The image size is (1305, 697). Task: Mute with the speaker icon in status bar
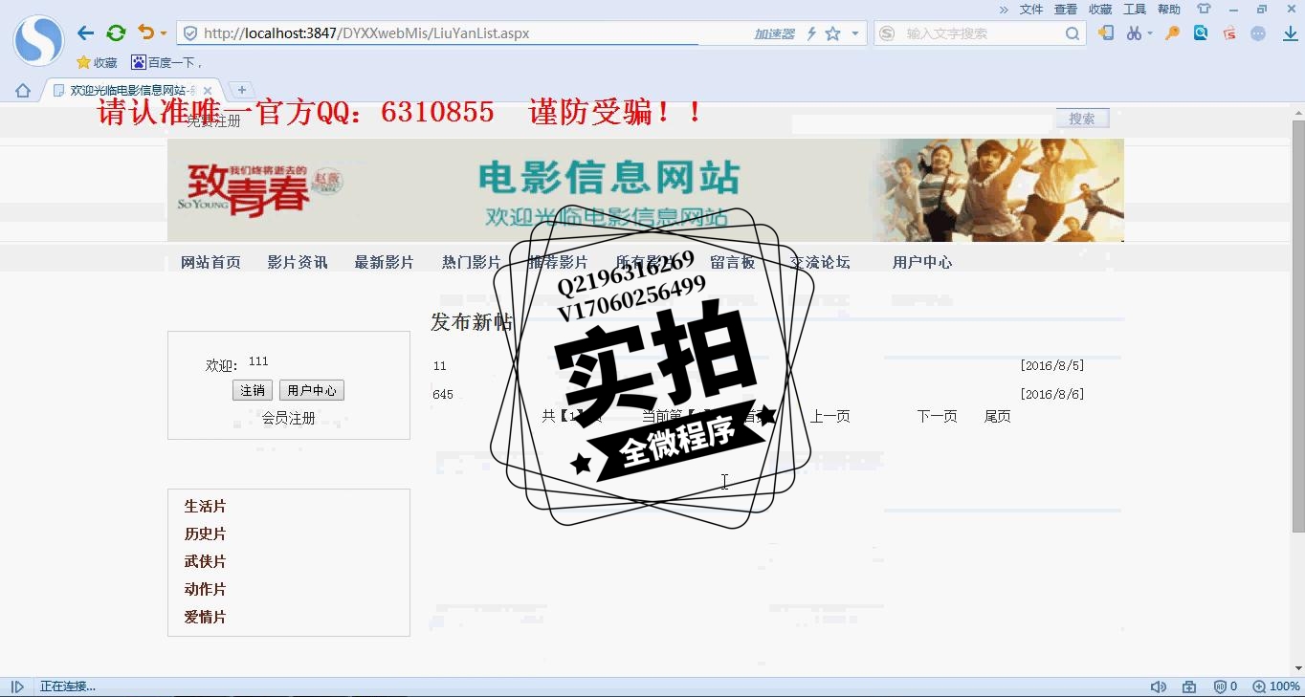tap(1159, 686)
